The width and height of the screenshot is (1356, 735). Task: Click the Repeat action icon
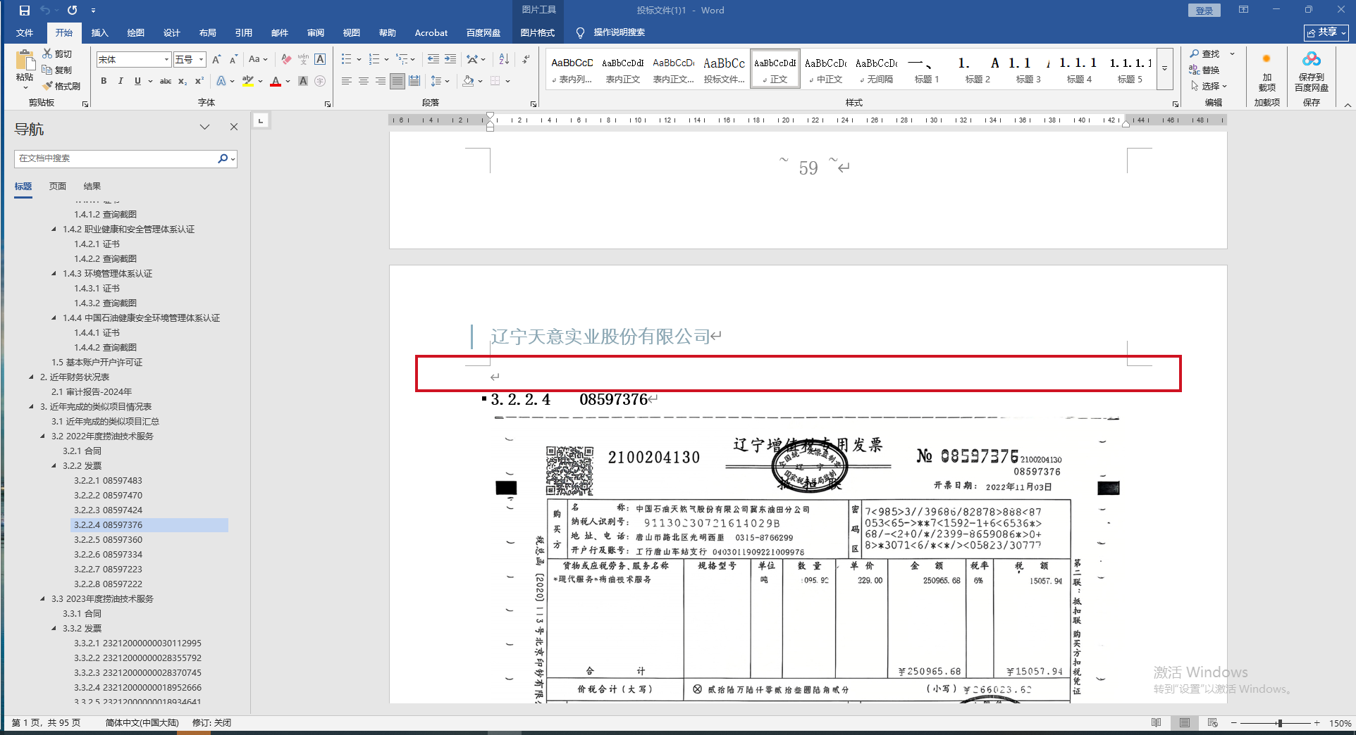(x=72, y=11)
